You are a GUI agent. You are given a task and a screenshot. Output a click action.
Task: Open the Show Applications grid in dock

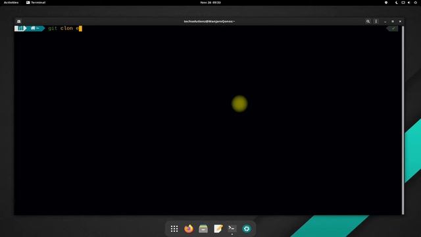pyautogui.click(x=174, y=228)
